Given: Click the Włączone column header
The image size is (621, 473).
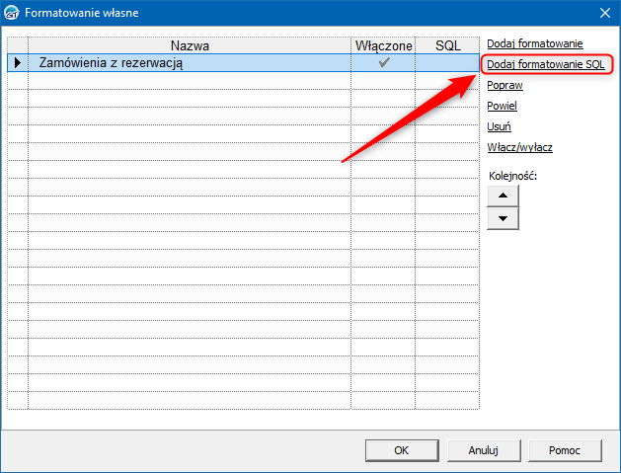Looking at the screenshot, I should 383,45.
